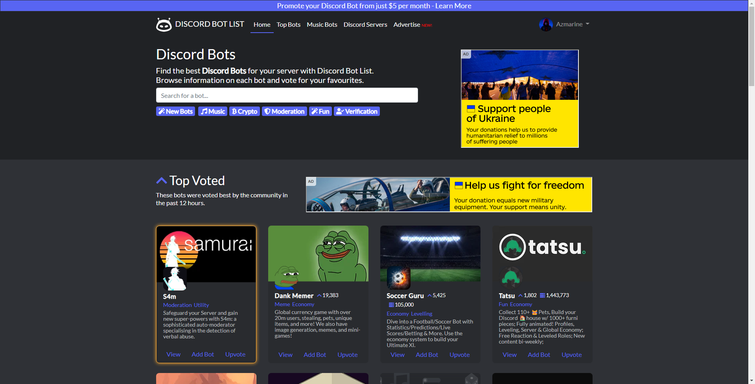Click Add Bot for Dank Memer

[315, 355]
